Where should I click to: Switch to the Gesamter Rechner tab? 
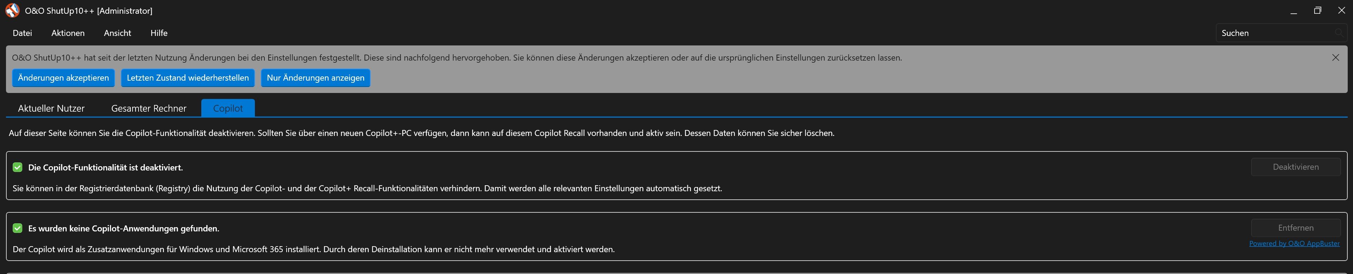click(149, 108)
